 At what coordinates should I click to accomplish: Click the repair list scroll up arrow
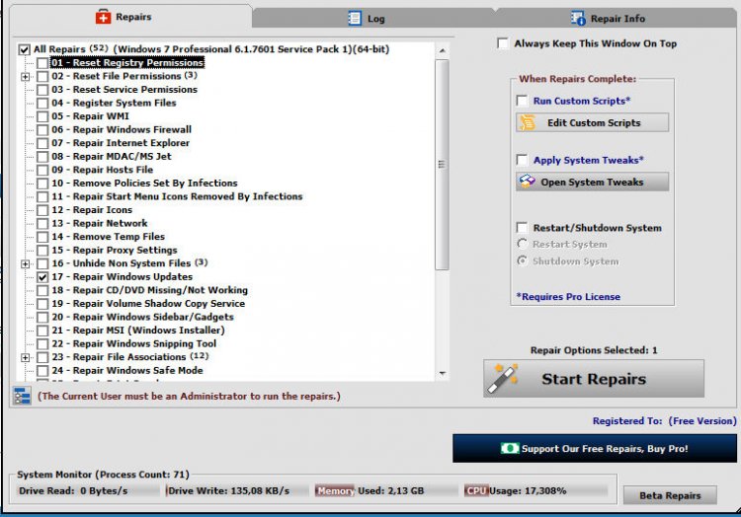click(442, 50)
